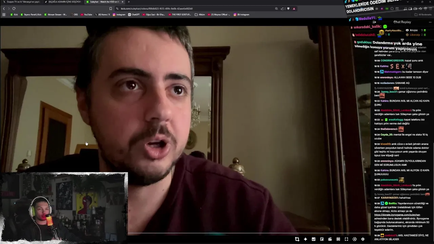
Task: Open the playback speed control icon
Action: click(x=354, y=239)
